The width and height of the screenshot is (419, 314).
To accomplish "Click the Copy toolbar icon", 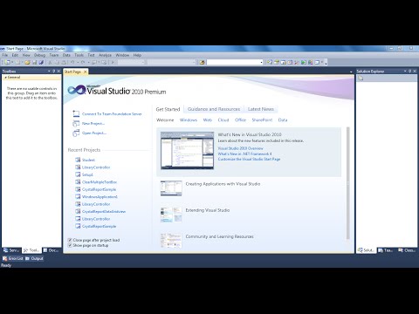I will point(57,62).
